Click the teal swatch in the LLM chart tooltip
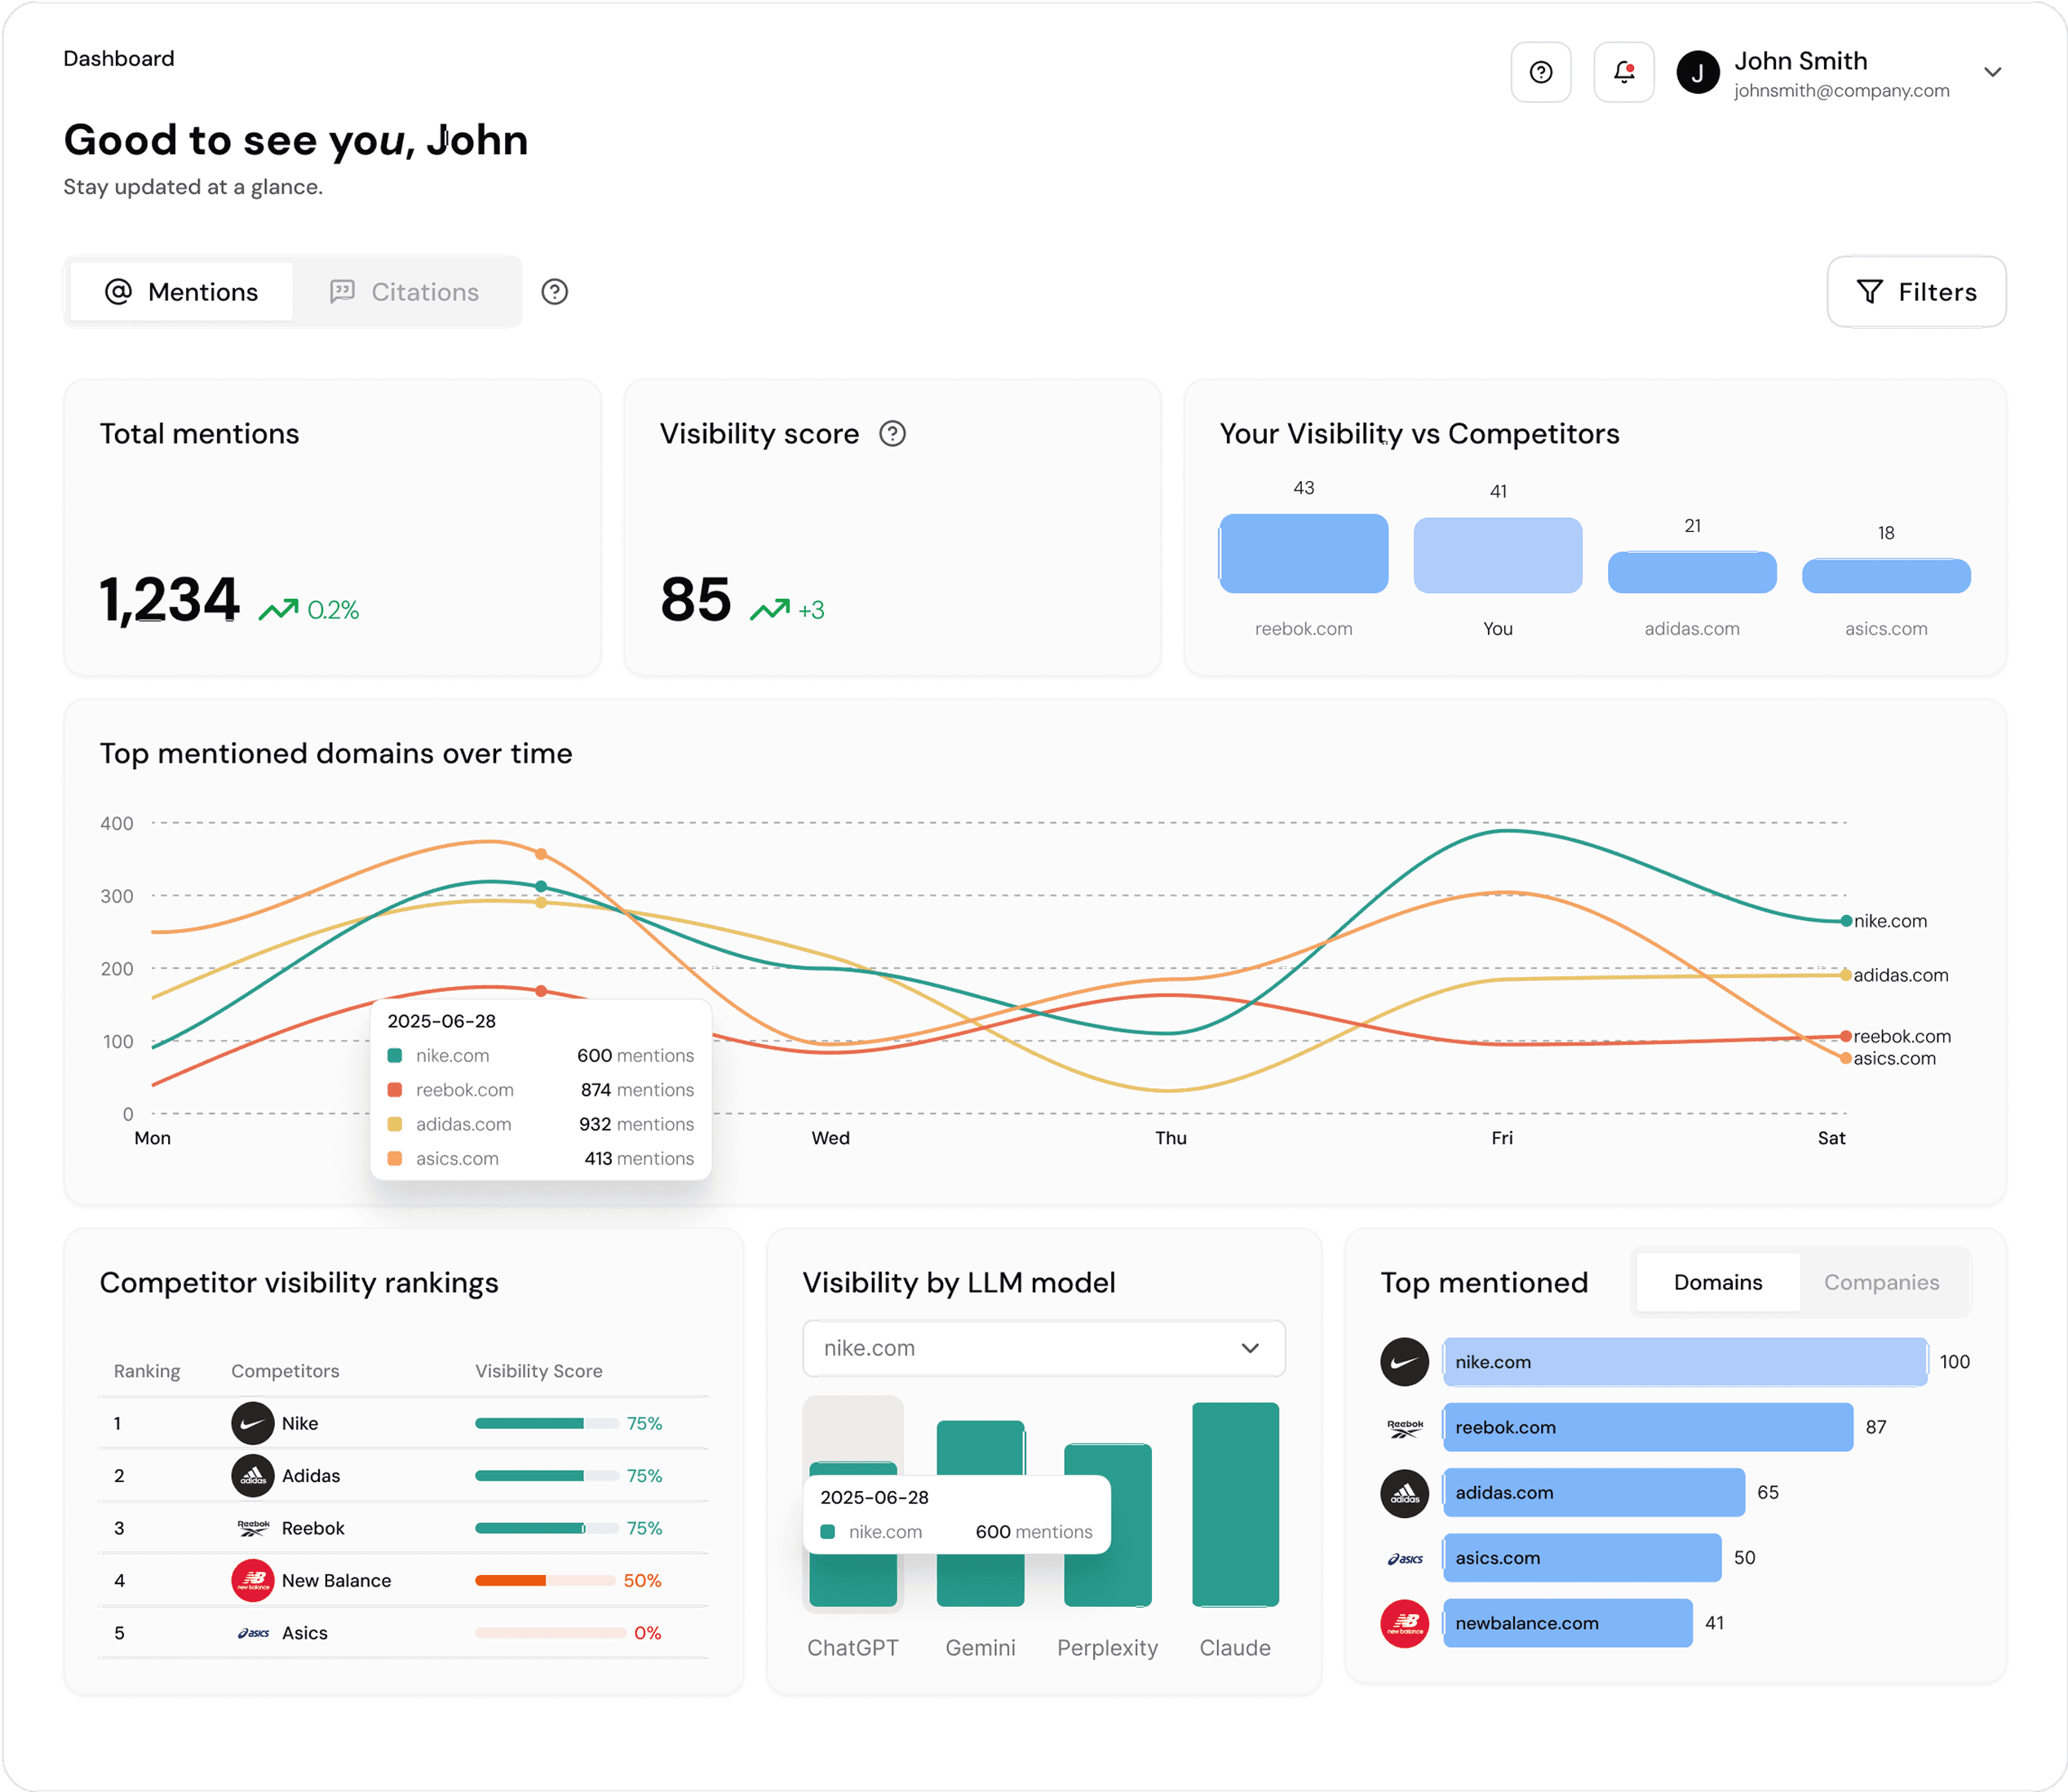The width and height of the screenshot is (2068, 1792). tap(827, 1532)
